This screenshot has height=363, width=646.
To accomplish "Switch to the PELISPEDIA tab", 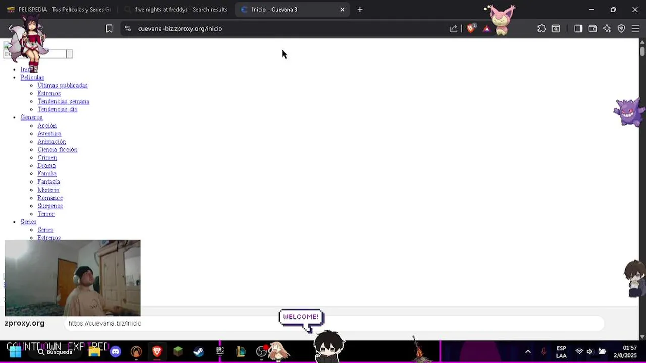I will [x=59, y=9].
